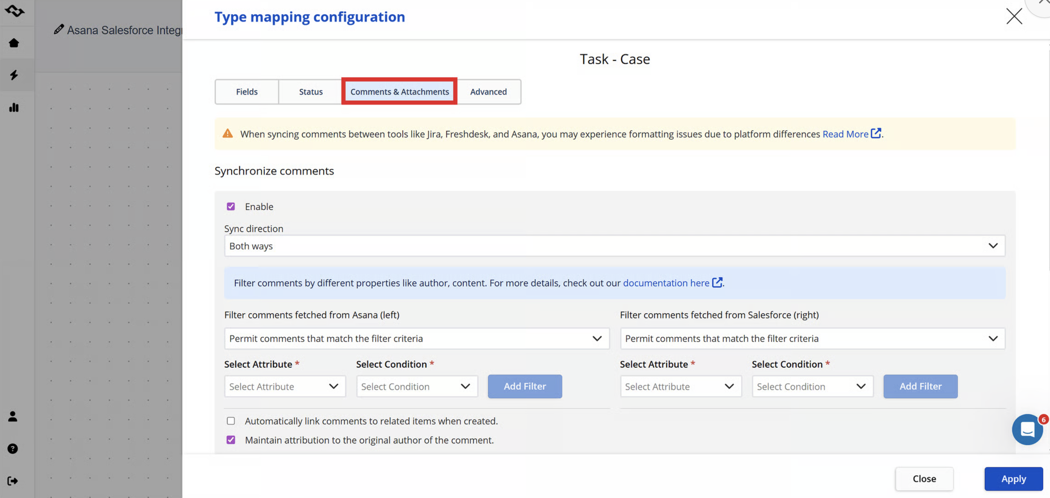
Task: Uncheck the Enable comments sync checkbox
Action: coord(231,206)
